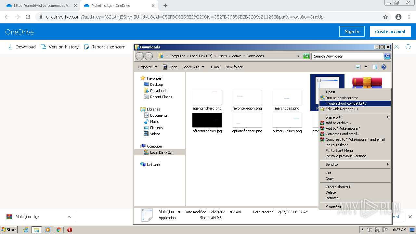Choose Open in the context menu
Image resolution: width=416 pixels, height=234 pixels.
coord(355,92)
